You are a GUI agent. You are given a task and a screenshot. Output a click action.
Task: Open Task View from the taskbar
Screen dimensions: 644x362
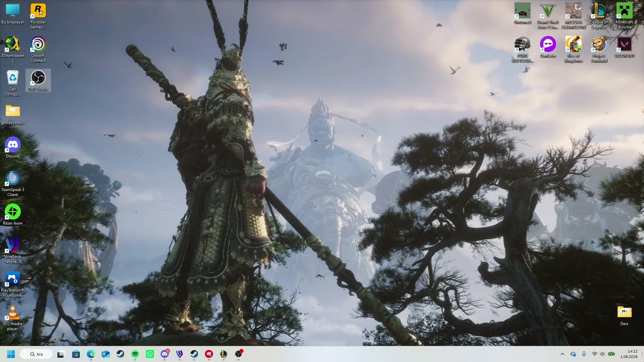coord(60,354)
